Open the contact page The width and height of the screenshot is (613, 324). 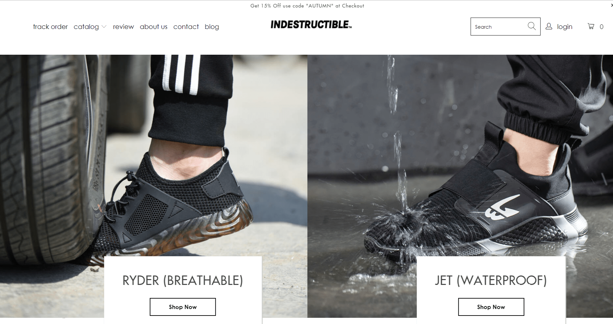pos(186,27)
